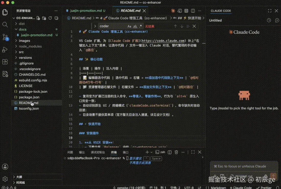This screenshot has width=281, height=189.
Task: Split the editor to the right
Action: 193,11
